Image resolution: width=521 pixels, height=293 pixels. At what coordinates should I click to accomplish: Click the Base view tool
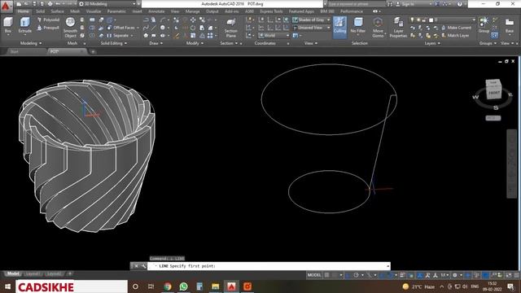coord(510,25)
